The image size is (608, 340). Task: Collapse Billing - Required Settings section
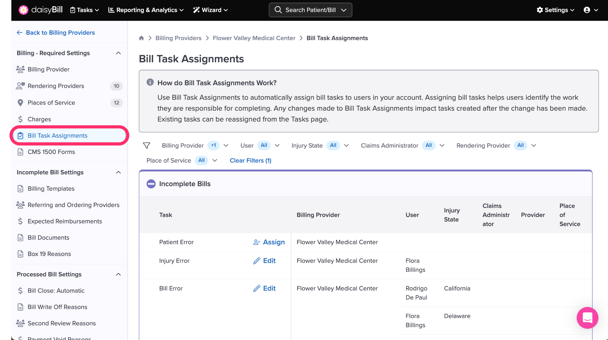point(118,53)
